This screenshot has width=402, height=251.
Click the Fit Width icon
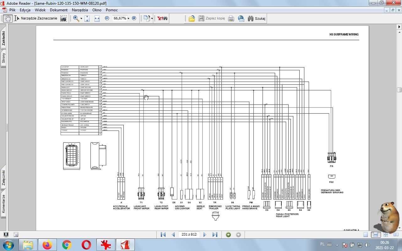pyautogui.click(x=97, y=19)
